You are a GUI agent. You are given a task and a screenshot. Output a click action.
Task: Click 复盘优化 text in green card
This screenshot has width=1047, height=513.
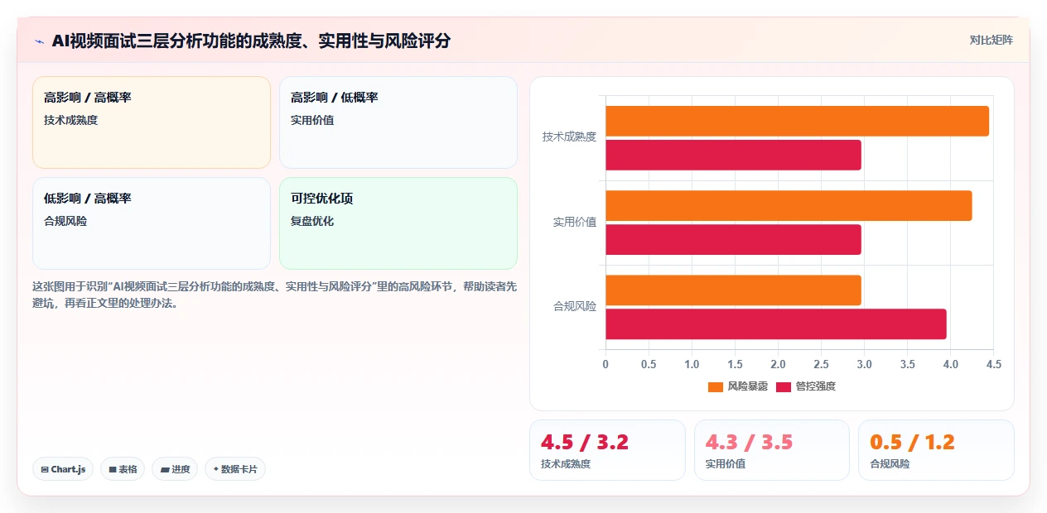pyautogui.click(x=312, y=222)
